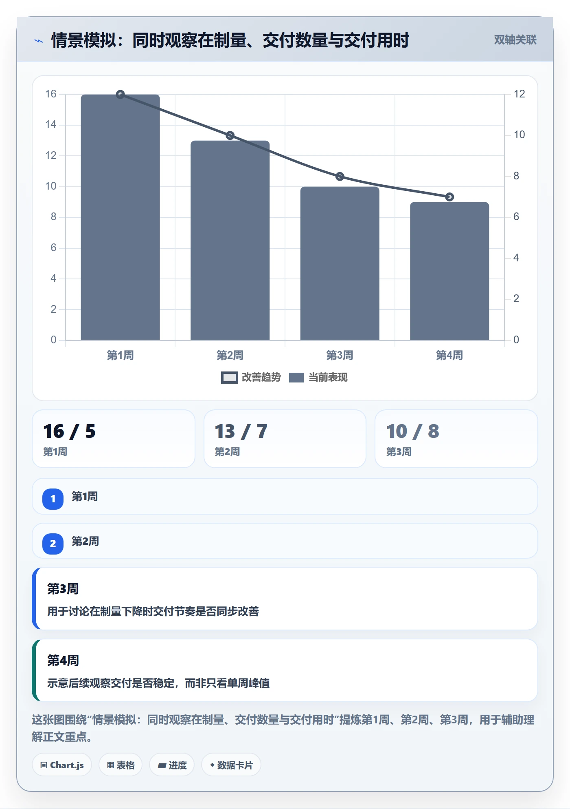Click the line data point above 第4周
570x809 pixels.
pos(449,197)
